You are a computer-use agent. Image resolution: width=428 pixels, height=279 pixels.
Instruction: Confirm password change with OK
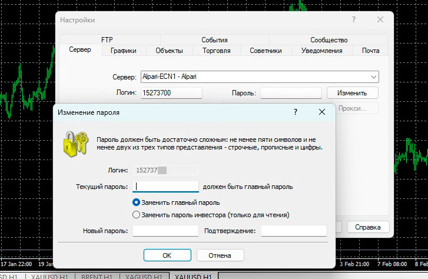click(x=167, y=255)
